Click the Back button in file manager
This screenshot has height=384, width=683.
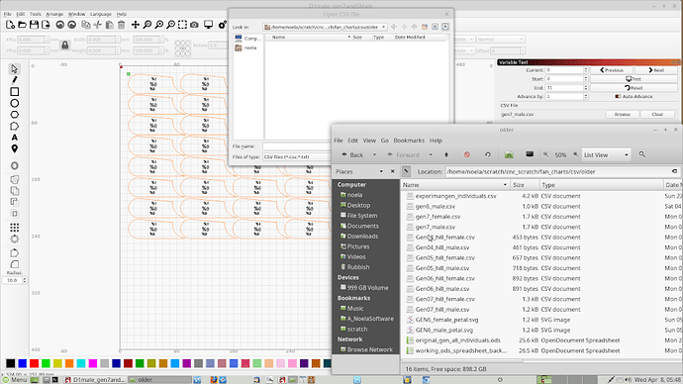(x=352, y=154)
